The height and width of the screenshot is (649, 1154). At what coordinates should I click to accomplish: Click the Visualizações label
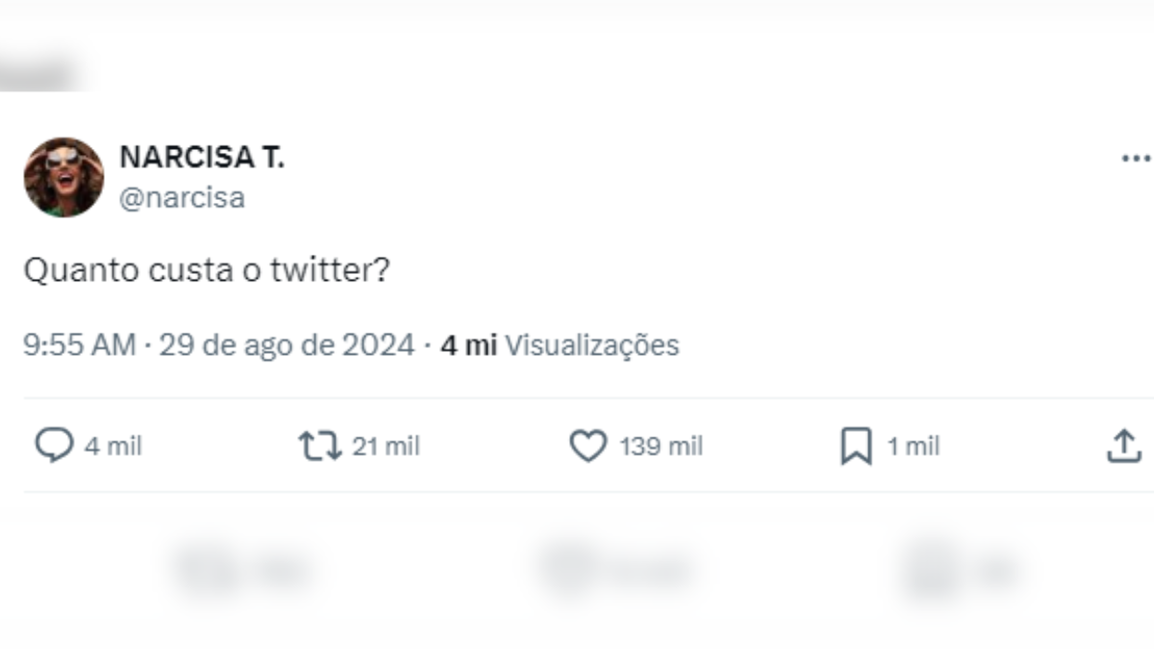591,345
